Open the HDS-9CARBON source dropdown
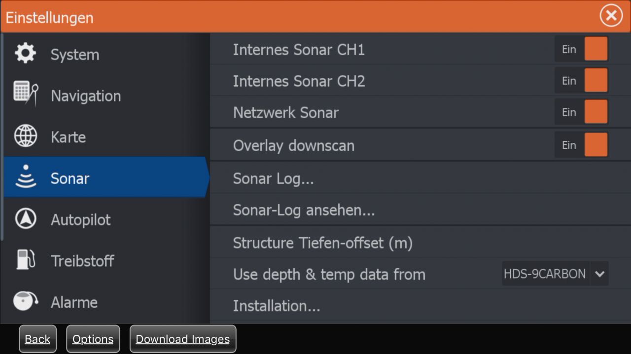 [545, 274]
